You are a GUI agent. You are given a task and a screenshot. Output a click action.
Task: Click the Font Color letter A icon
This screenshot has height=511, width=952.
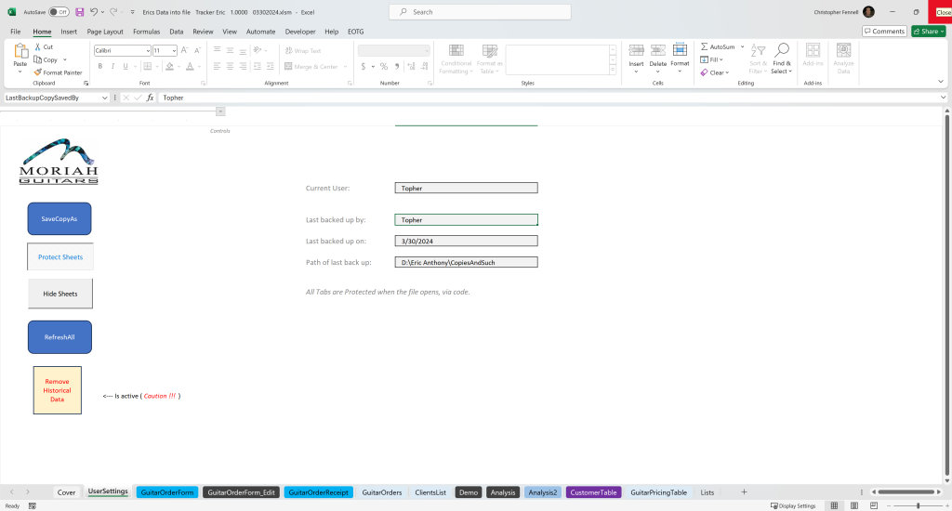click(x=190, y=66)
